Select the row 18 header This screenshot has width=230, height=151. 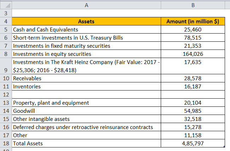pos(6,143)
